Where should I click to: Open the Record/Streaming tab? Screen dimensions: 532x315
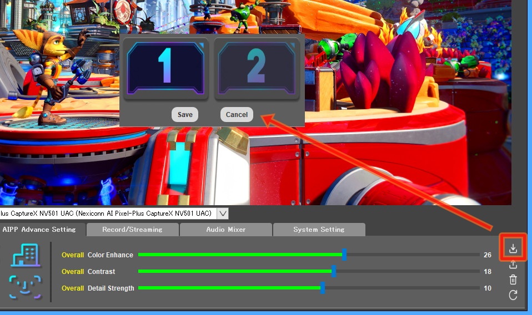click(132, 229)
